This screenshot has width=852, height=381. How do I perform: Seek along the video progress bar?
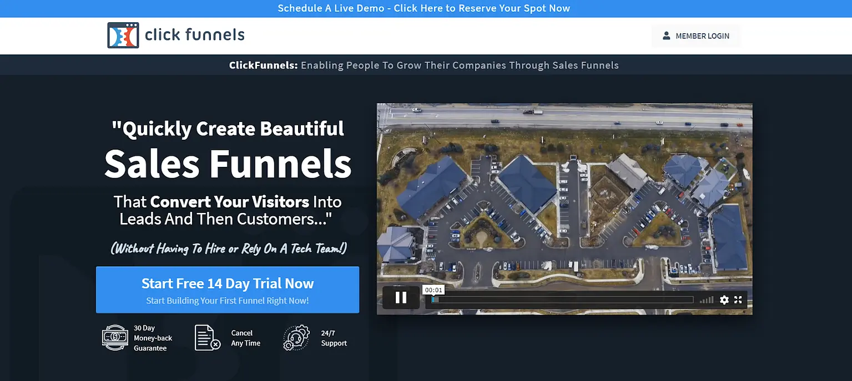[x=562, y=300]
